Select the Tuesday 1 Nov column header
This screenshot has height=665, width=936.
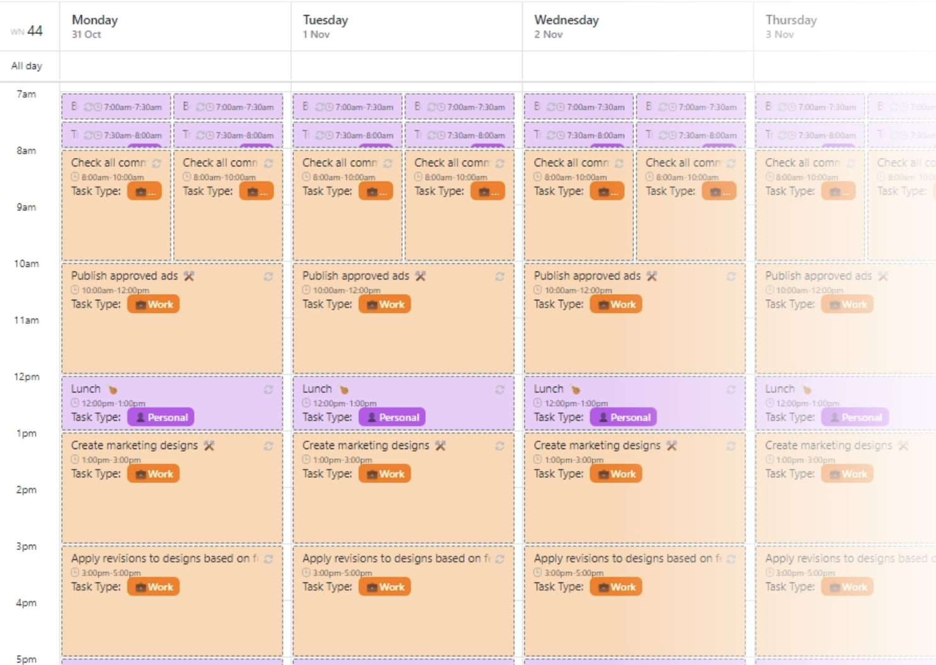(326, 26)
